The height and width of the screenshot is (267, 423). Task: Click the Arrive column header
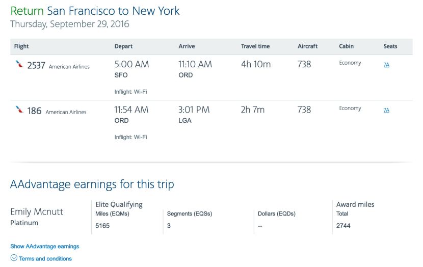click(x=187, y=46)
